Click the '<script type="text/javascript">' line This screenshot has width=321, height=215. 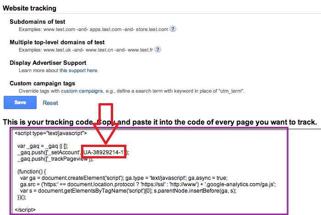pyautogui.click(x=51, y=133)
